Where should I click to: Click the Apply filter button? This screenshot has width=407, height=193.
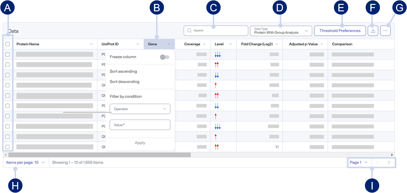coord(140,143)
